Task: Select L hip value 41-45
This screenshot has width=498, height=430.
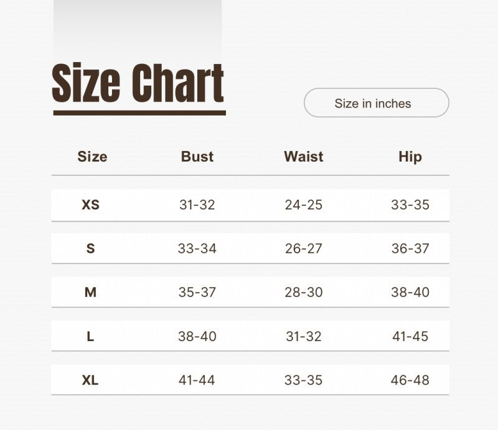Action: click(x=410, y=336)
